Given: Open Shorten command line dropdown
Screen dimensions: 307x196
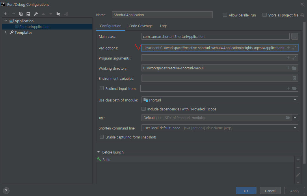Looking at the screenshot, I should pyautogui.click(x=219, y=128).
